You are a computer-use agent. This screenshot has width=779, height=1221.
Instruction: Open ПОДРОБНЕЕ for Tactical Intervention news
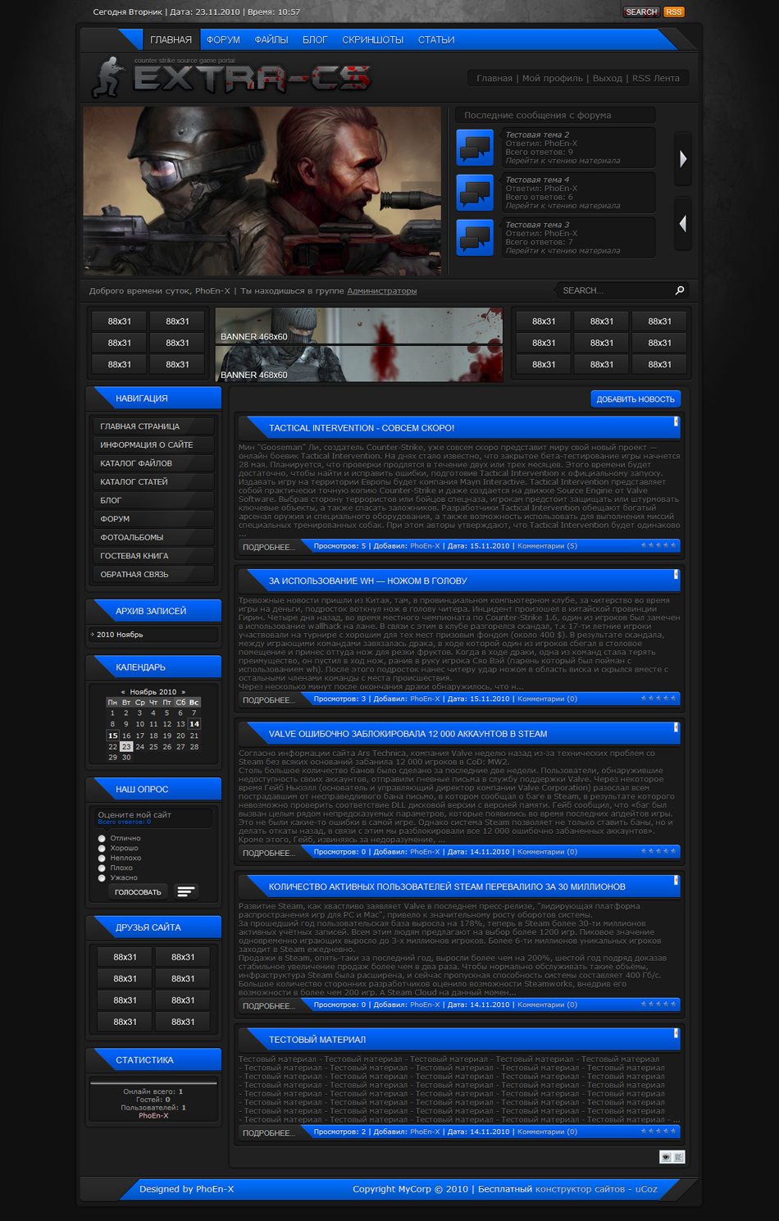(267, 547)
